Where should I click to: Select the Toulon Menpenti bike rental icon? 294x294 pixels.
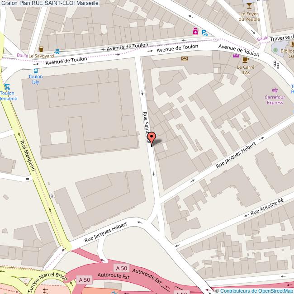(x=7, y=87)
